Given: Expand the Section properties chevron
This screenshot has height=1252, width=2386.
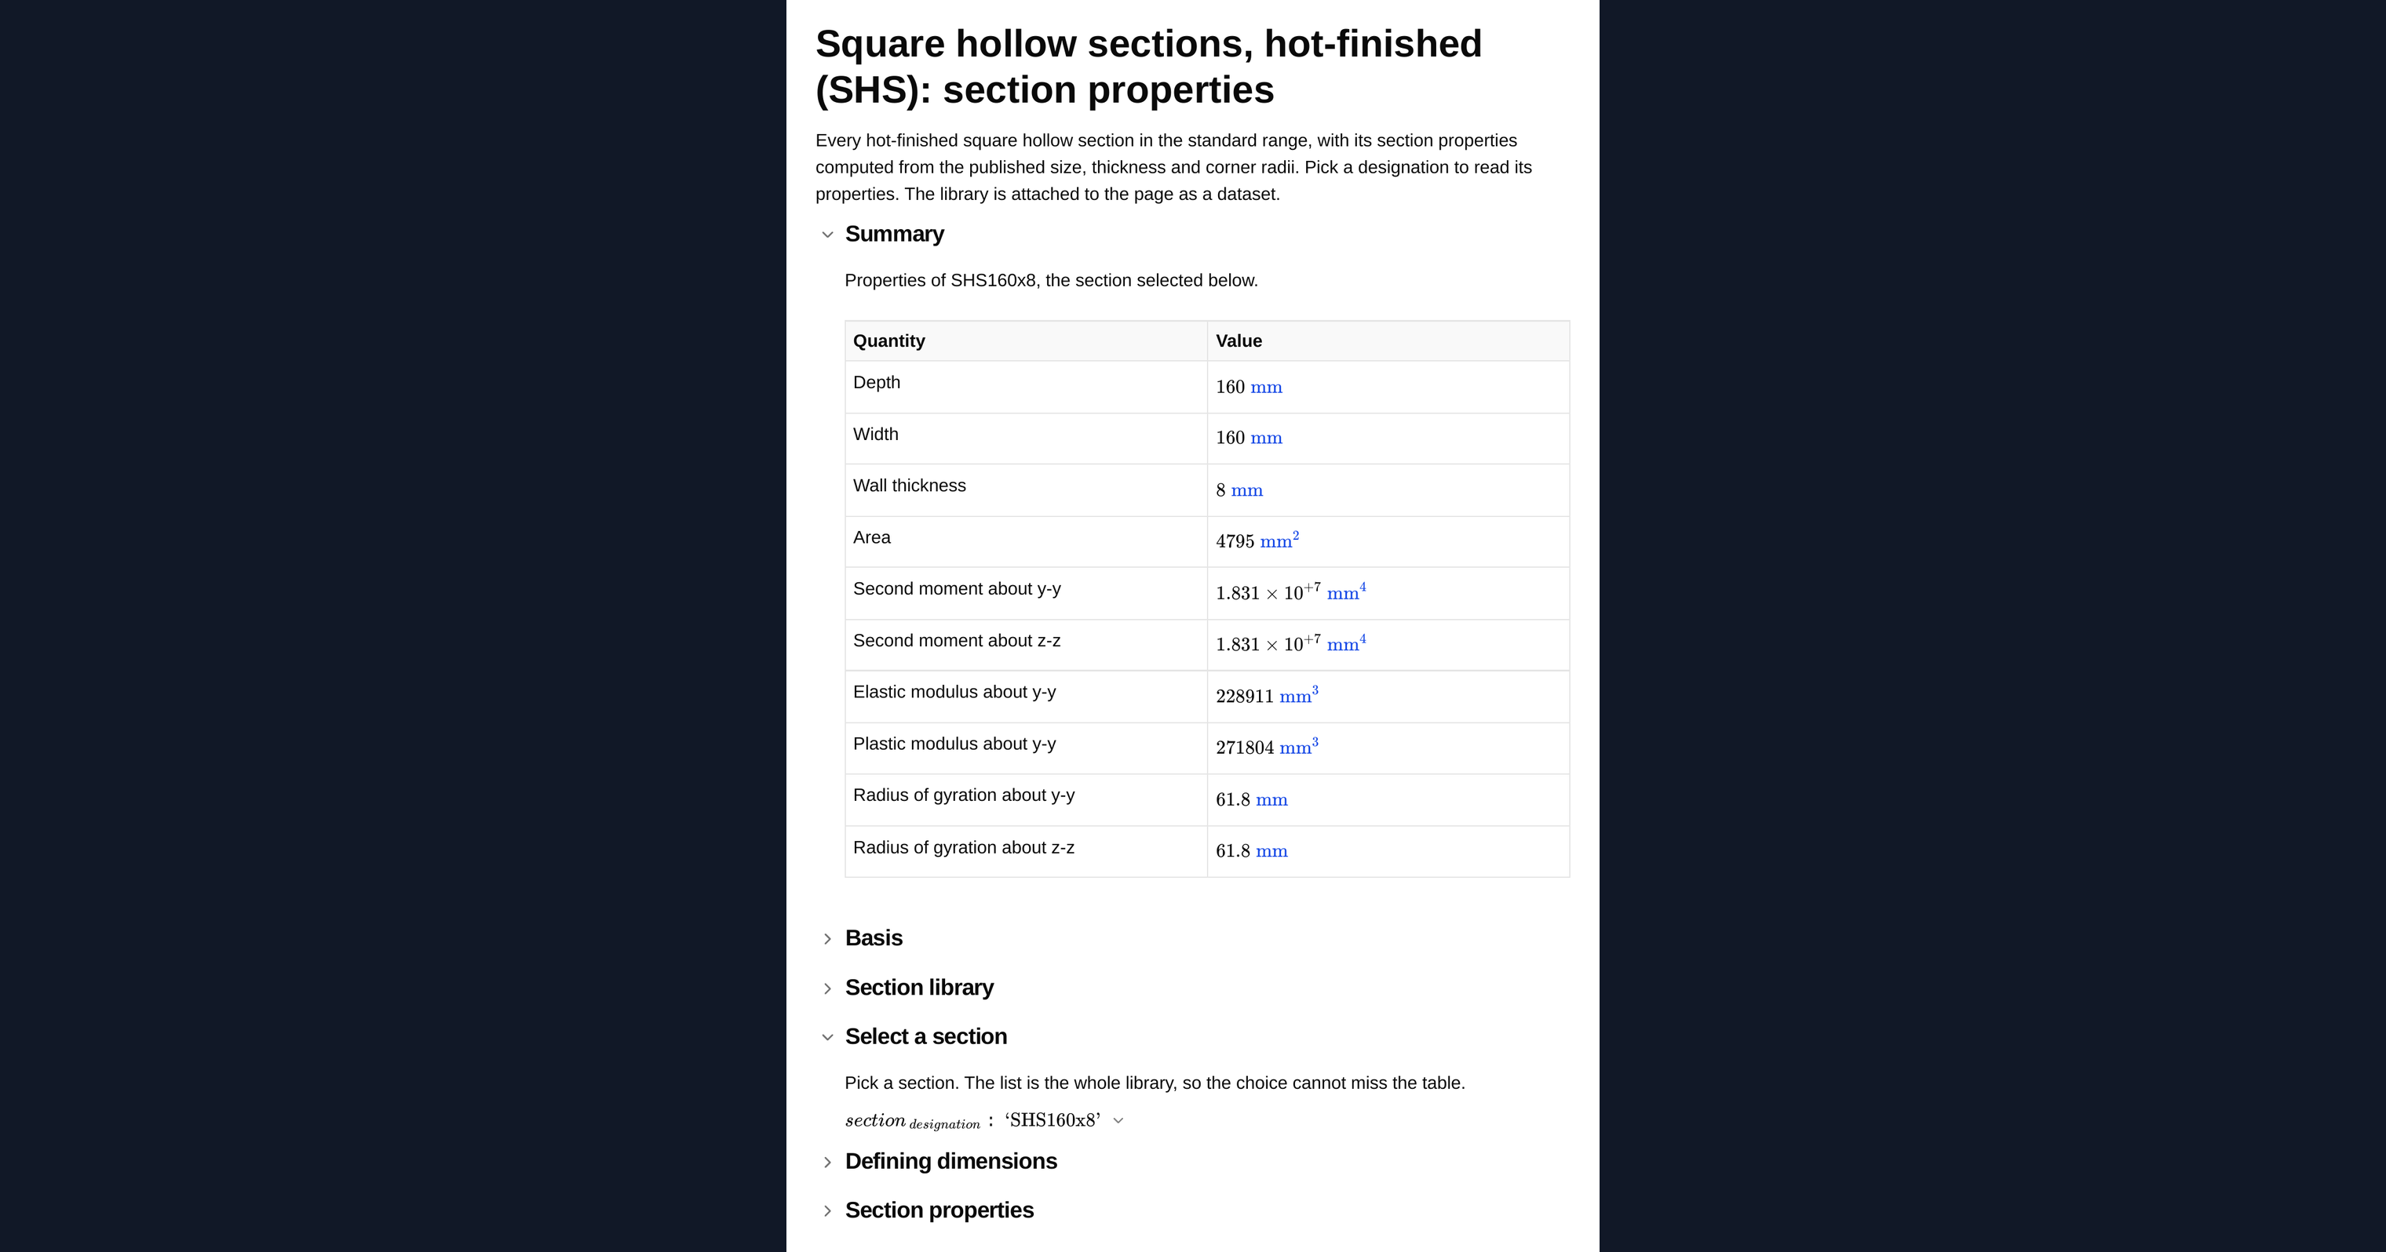Looking at the screenshot, I should coord(827,1211).
